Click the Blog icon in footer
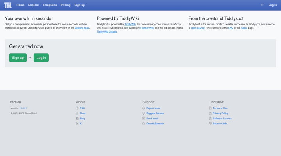Screen dimensions: 281x156 tap(77, 119)
